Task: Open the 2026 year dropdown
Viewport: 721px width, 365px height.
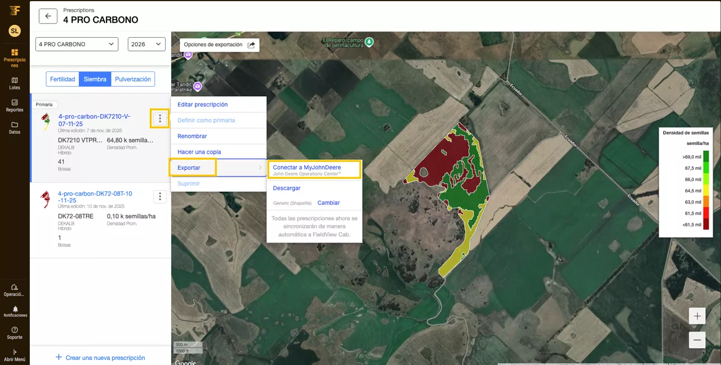Action: pyautogui.click(x=146, y=44)
